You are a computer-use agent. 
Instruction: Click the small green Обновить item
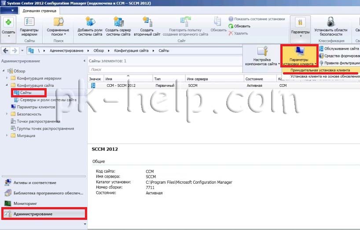[239, 26]
